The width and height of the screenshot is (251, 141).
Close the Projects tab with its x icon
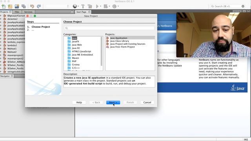(10, 12)
